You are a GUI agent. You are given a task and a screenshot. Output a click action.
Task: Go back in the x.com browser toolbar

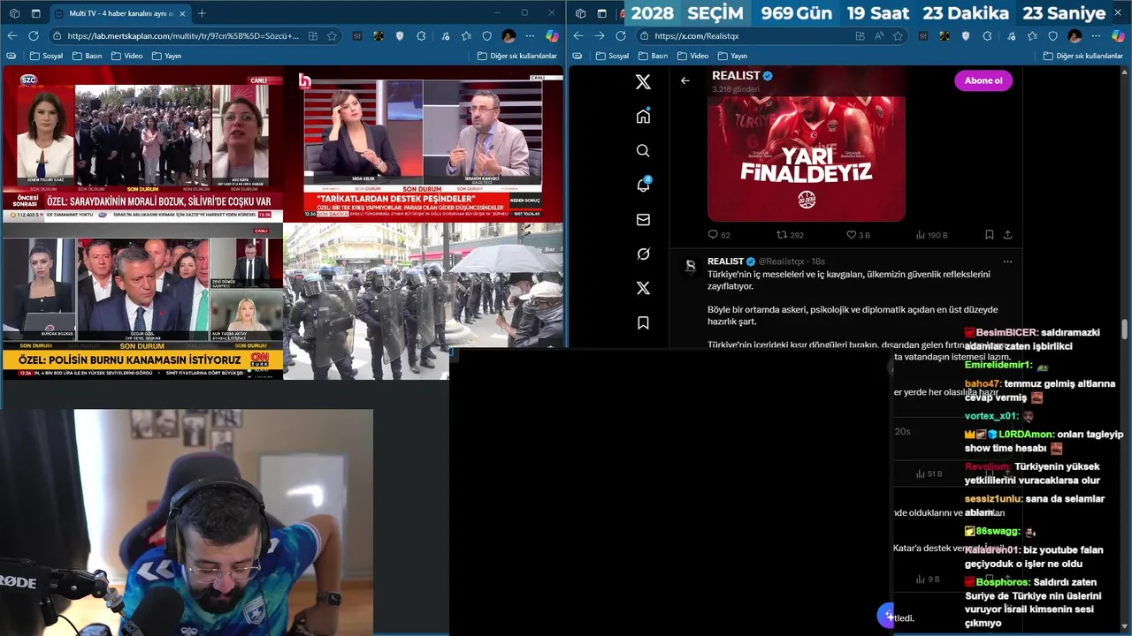[x=578, y=35]
